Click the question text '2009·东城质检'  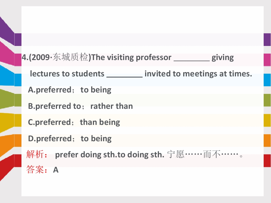[60, 57]
